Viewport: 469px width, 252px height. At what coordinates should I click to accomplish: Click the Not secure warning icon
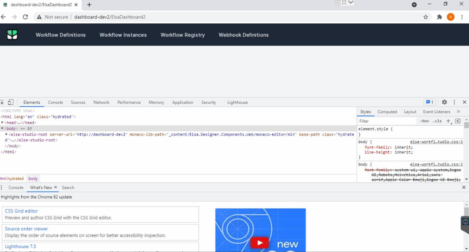[x=39, y=17]
